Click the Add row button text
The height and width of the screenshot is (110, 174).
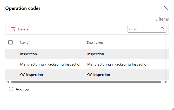pos(23,89)
